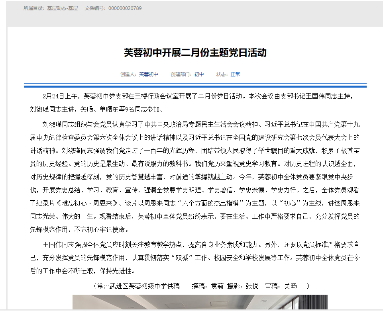This screenshot has width=383, height=311.
Task: Click the label 创建人
Action: (128, 74)
